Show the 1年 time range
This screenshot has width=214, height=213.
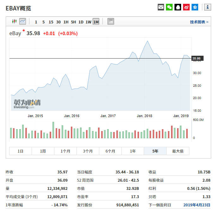tap(133, 151)
